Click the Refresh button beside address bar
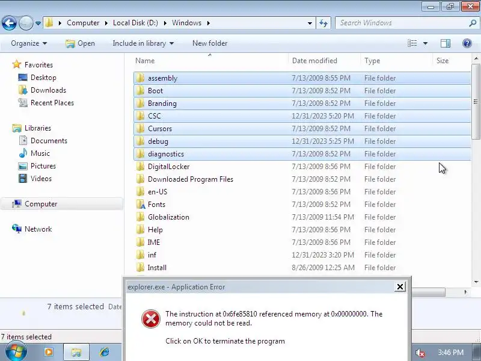The image size is (481, 361). pyautogui.click(x=323, y=23)
